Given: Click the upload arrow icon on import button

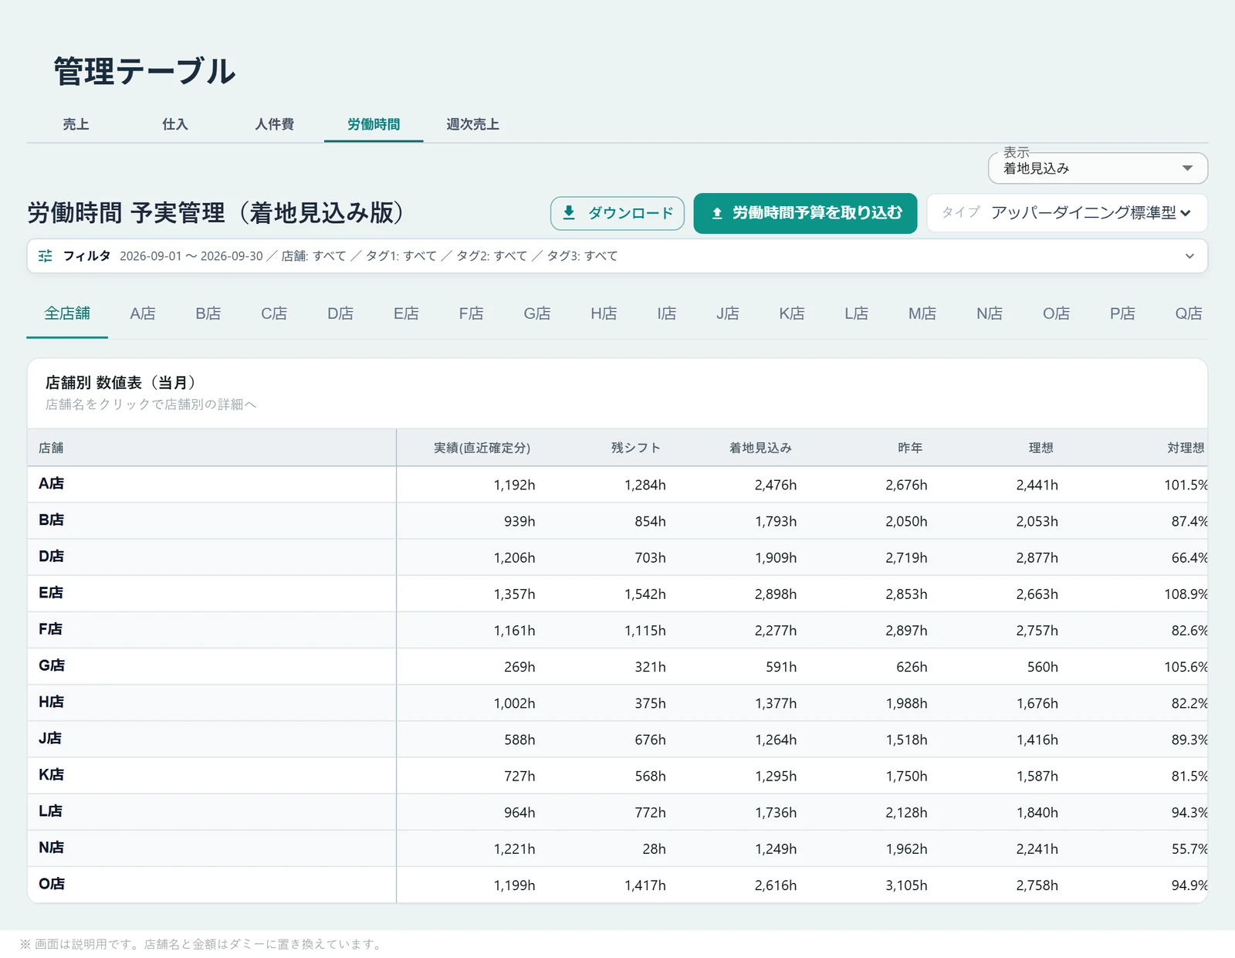Looking at the screenshot, I should click(x=717, y=213).
